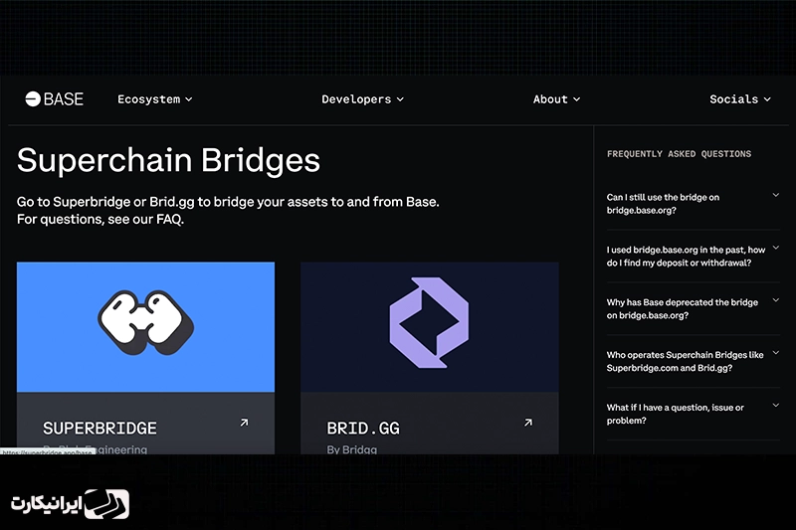The height and width of the screenshot is (530, 796).
Task: Click the 'By Bridgg' text under Brid.gg
Action: pos(352,449)
